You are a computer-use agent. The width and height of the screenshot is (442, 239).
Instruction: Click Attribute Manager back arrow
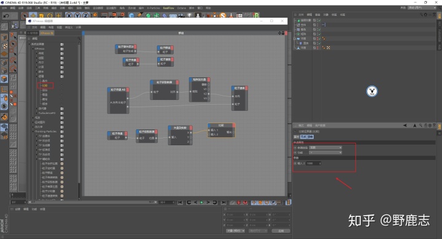405,126
